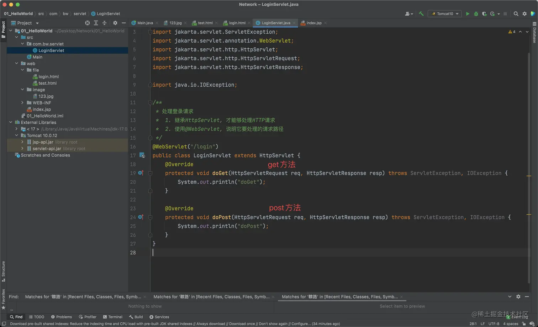Collapse the External Libraries node

coord(11,122)
